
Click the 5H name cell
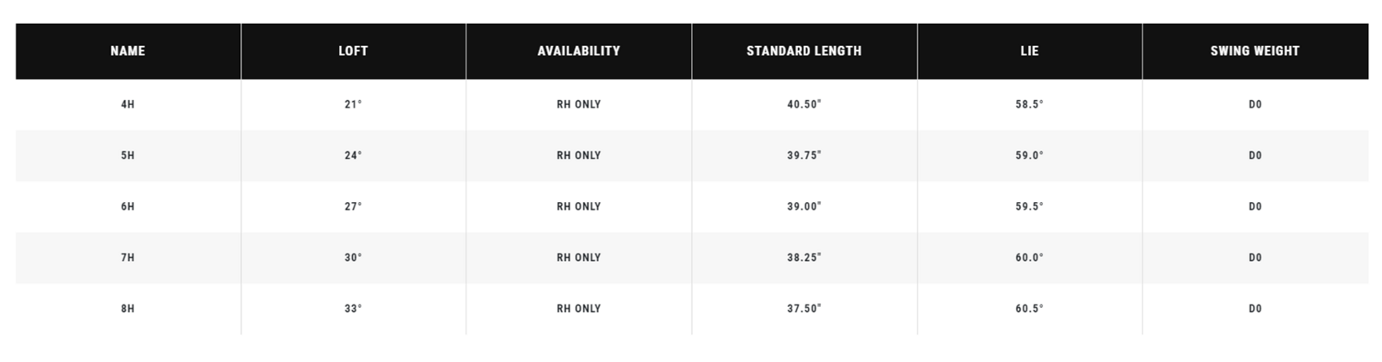coord(128,155)
